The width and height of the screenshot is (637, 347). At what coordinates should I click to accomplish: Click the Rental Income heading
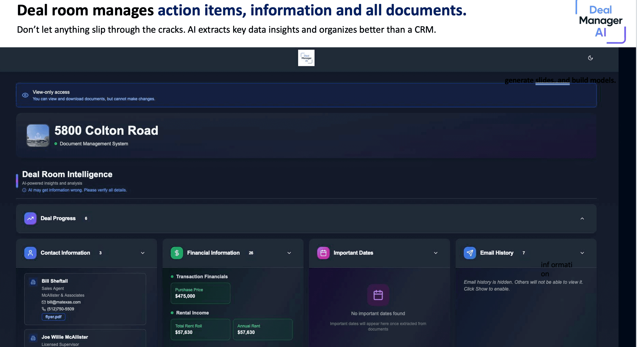point(192,313)
